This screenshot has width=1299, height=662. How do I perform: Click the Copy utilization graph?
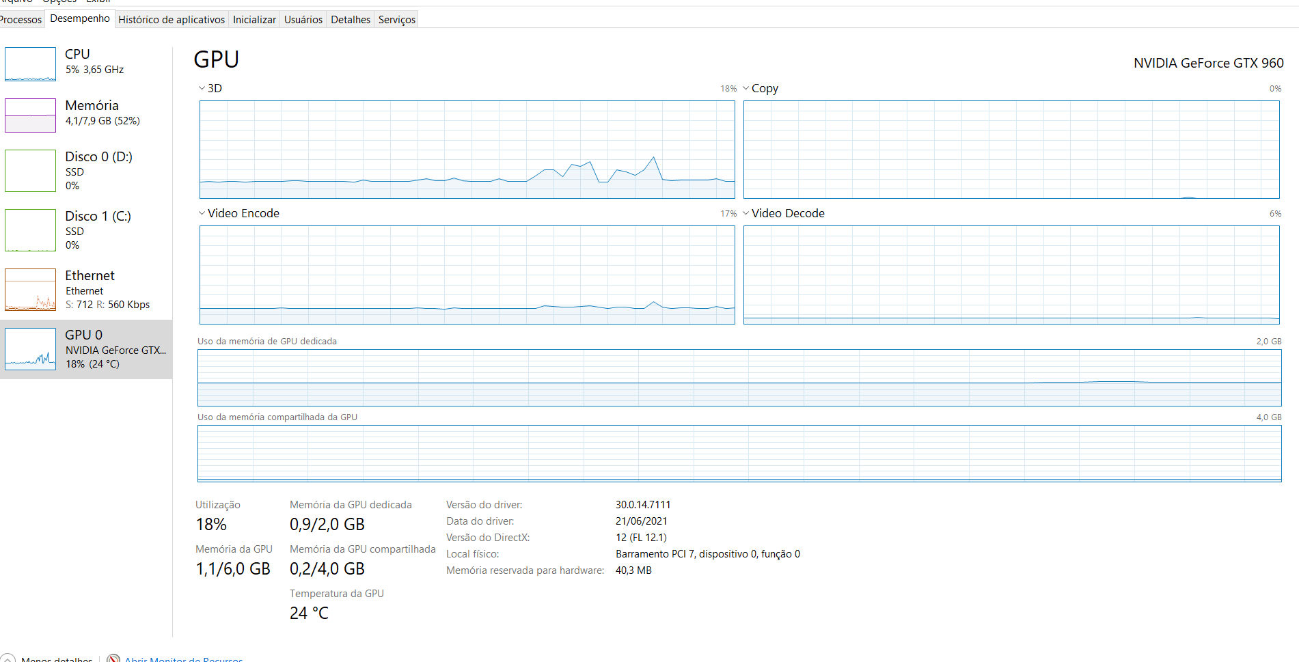tap(1011, 150)
